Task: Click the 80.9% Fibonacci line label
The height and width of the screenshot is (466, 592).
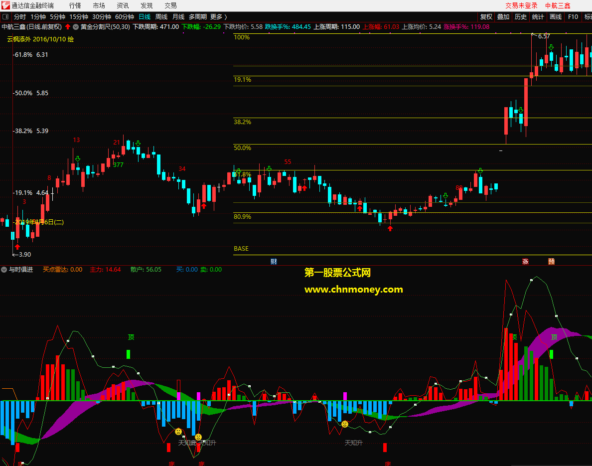Action: (x=242, y=217)
